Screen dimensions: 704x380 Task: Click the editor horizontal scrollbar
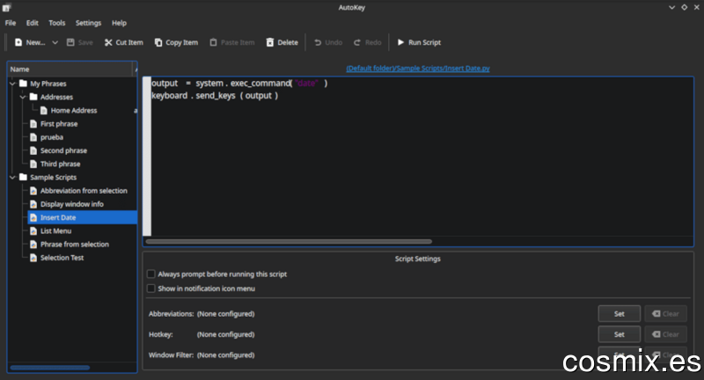[289, 241]
